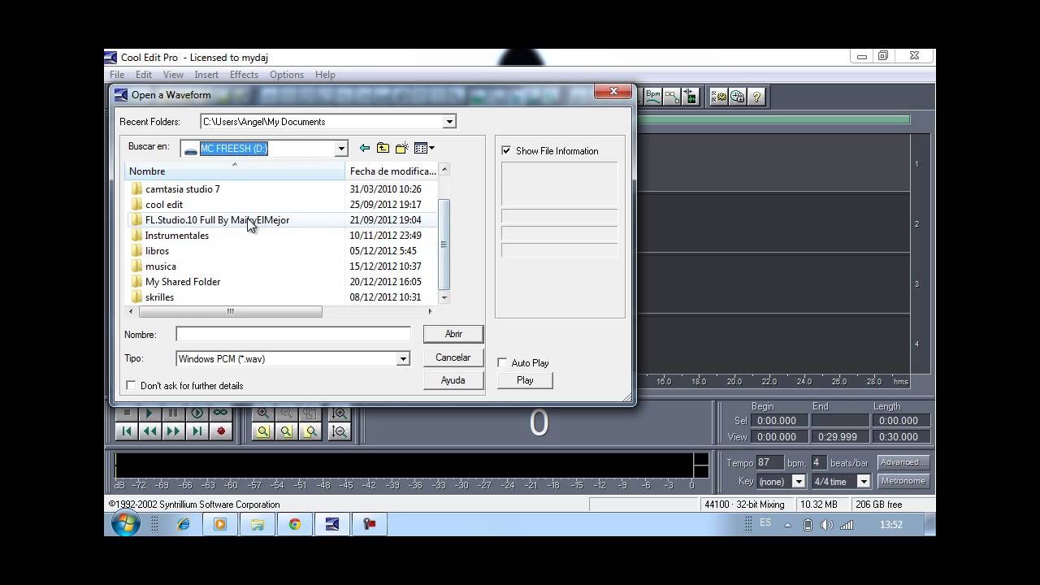Open the settings gear toolbar icon
The height and width of the screenshot is (585, 1040).
719,97
